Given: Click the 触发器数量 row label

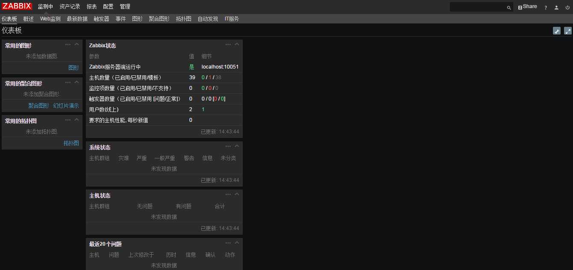Looking at the screenshot, I should (135, 99).
